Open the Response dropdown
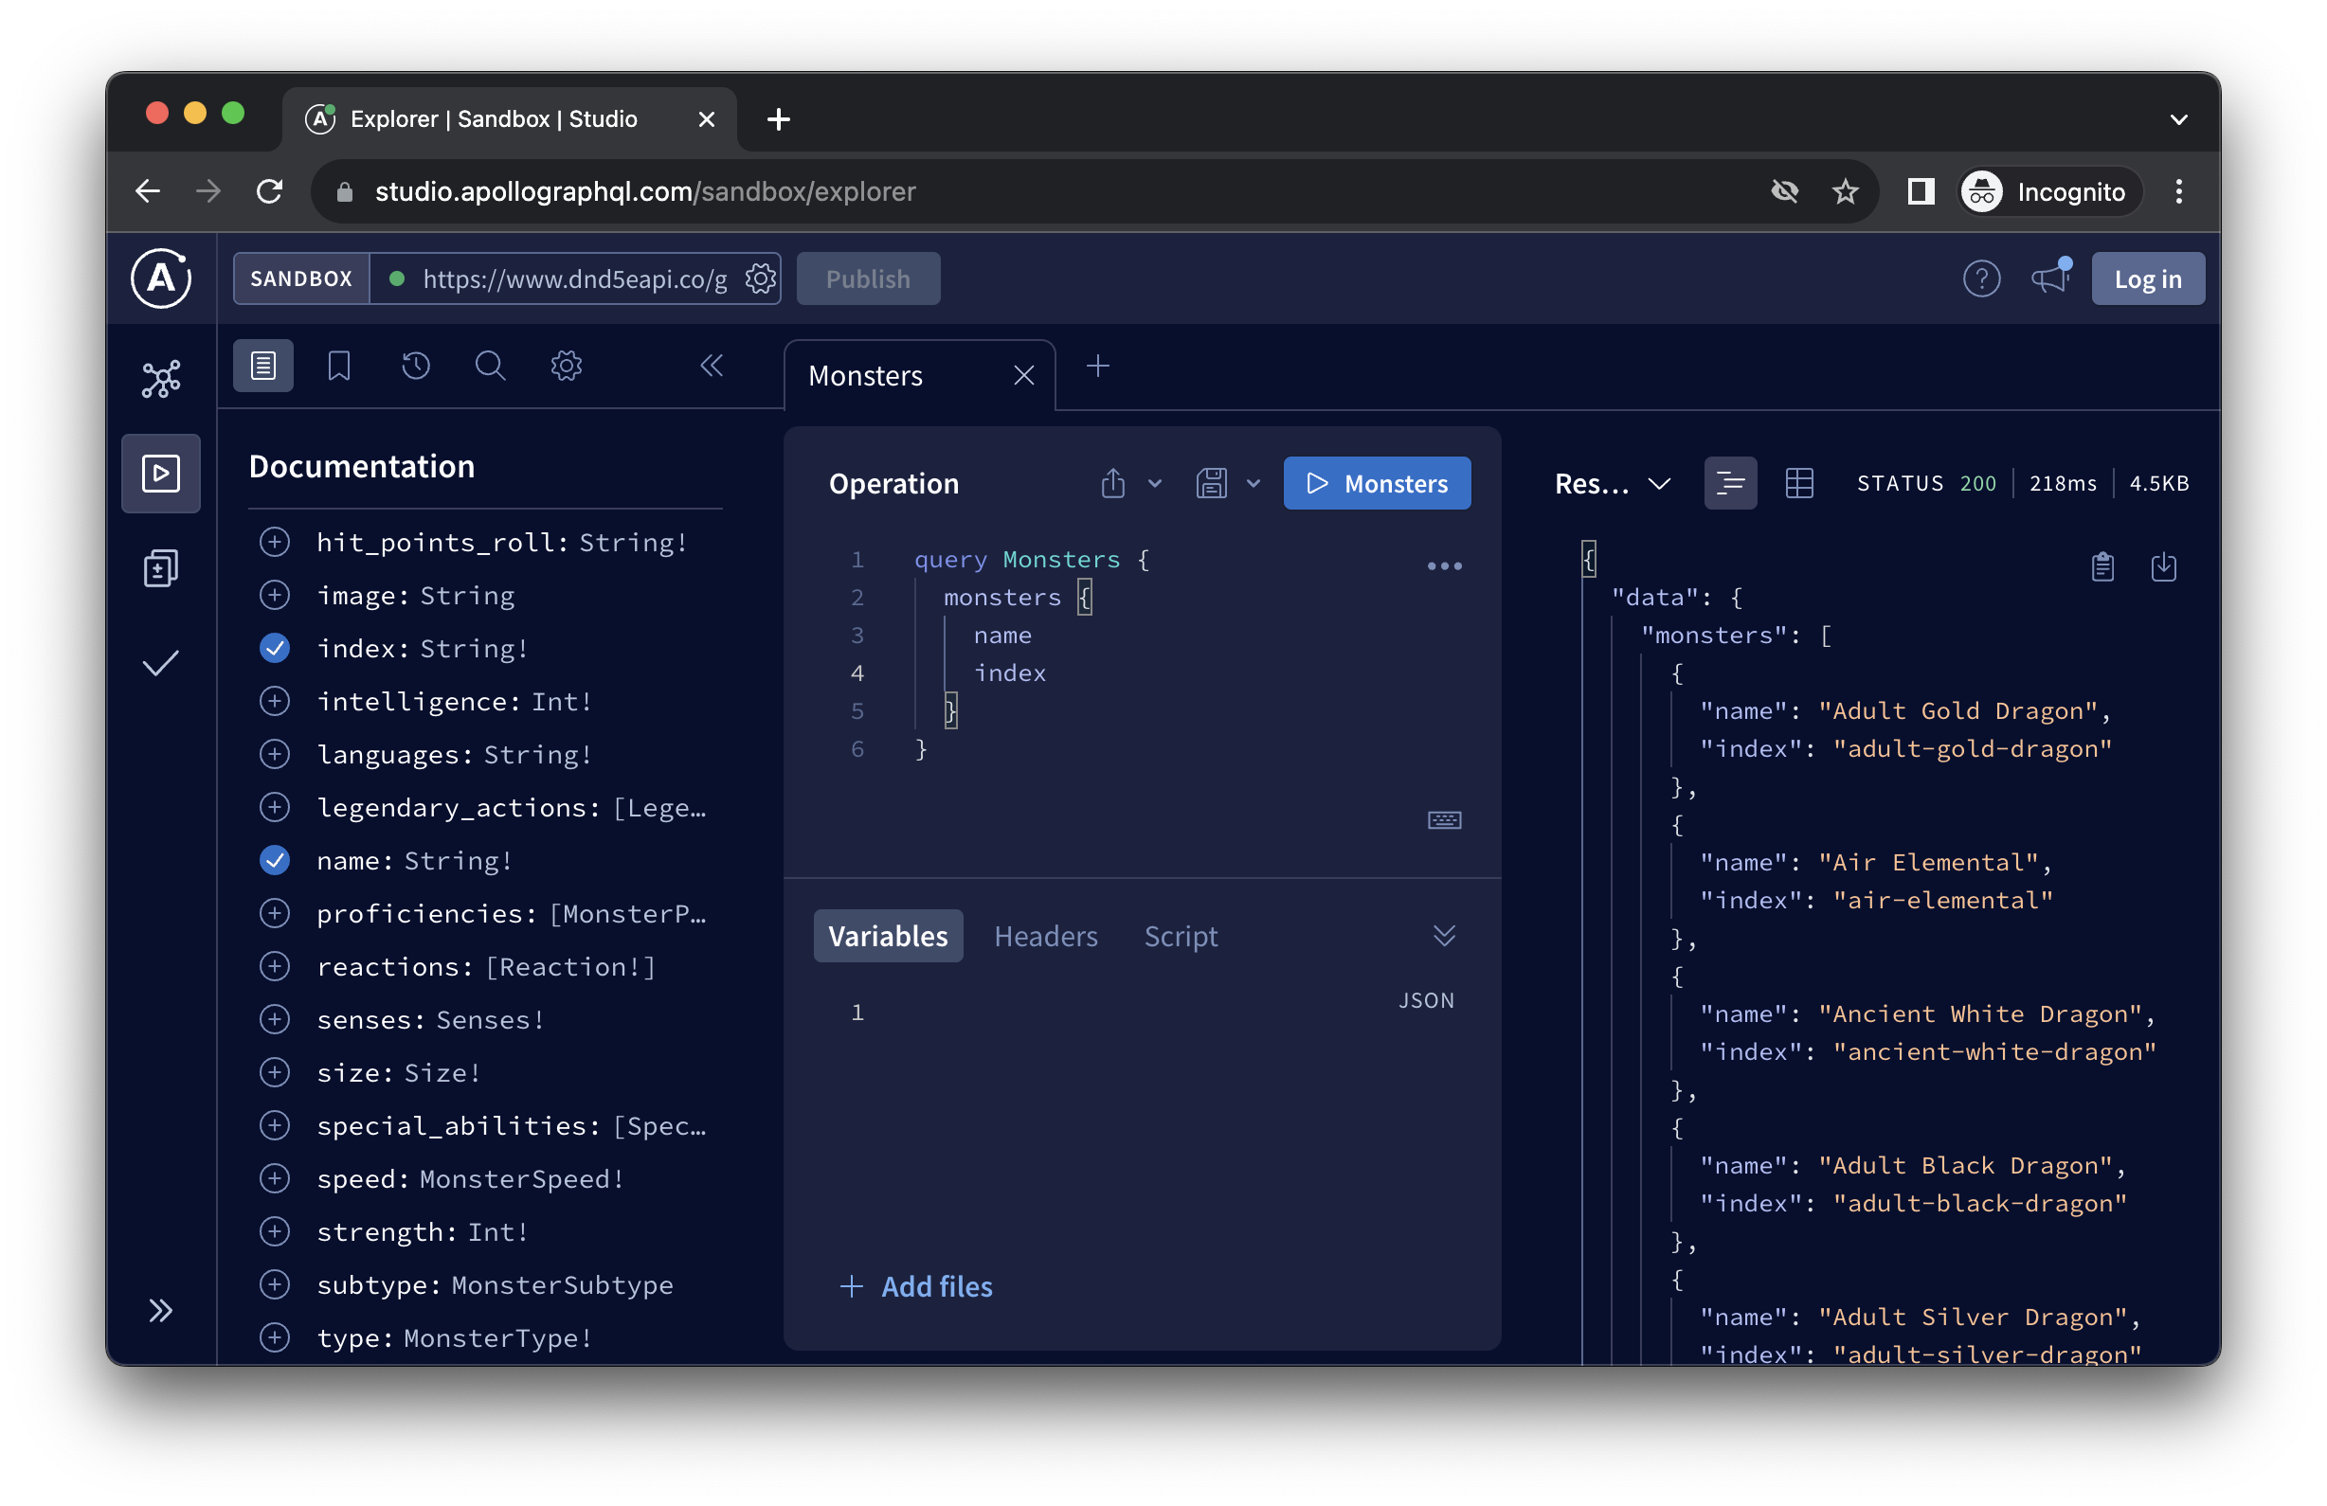 tap(1614, 484)
